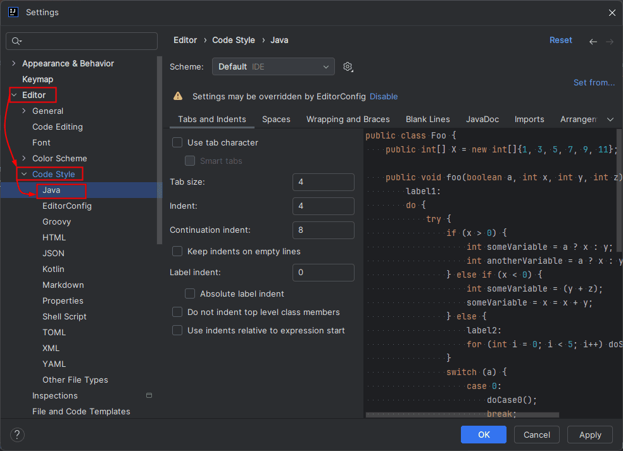Click the scheme gear settings icon

(348, 67)
